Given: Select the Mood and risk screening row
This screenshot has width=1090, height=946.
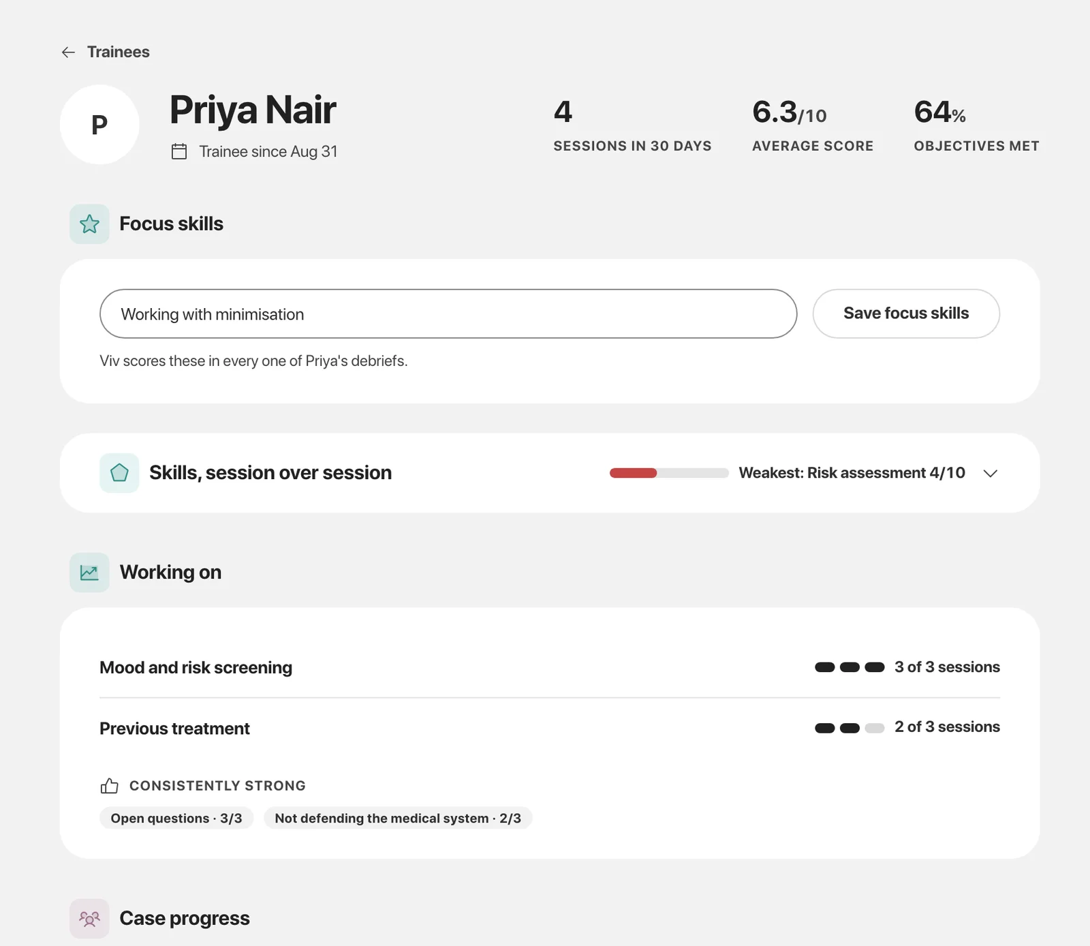Looking at the screenshot, I should (550, 667).
